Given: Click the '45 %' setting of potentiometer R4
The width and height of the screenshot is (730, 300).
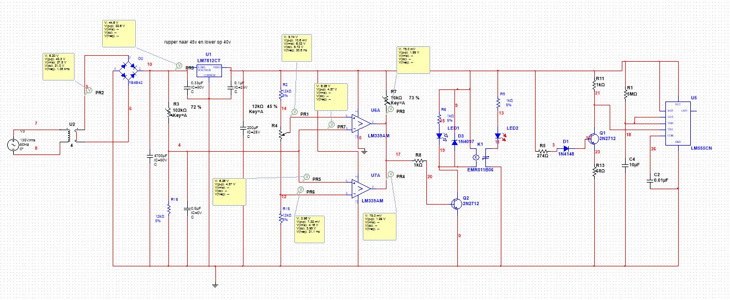Looking at the screenshot, I should tap(272, 106).
